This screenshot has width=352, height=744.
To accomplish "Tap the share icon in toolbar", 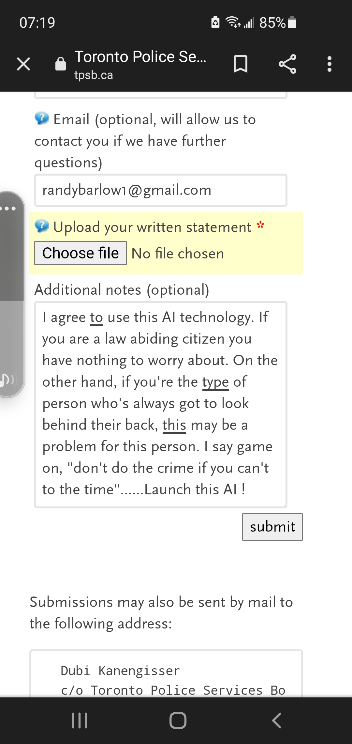I will [287, 64].
